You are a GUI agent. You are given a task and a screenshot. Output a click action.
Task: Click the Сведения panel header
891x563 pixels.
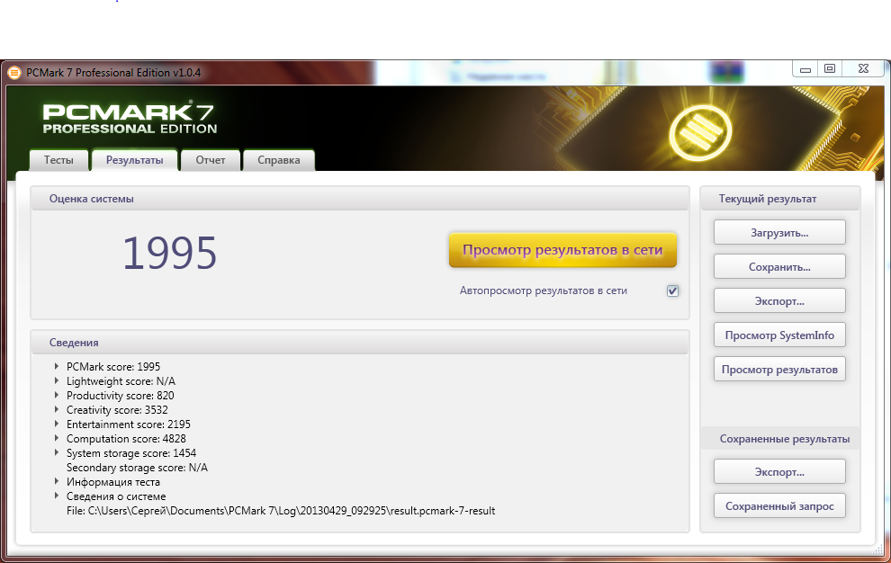pos(360,343)
